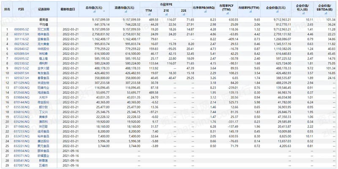Open stock code 839934.NQ
Screen dimensions: 338x169
22,151
